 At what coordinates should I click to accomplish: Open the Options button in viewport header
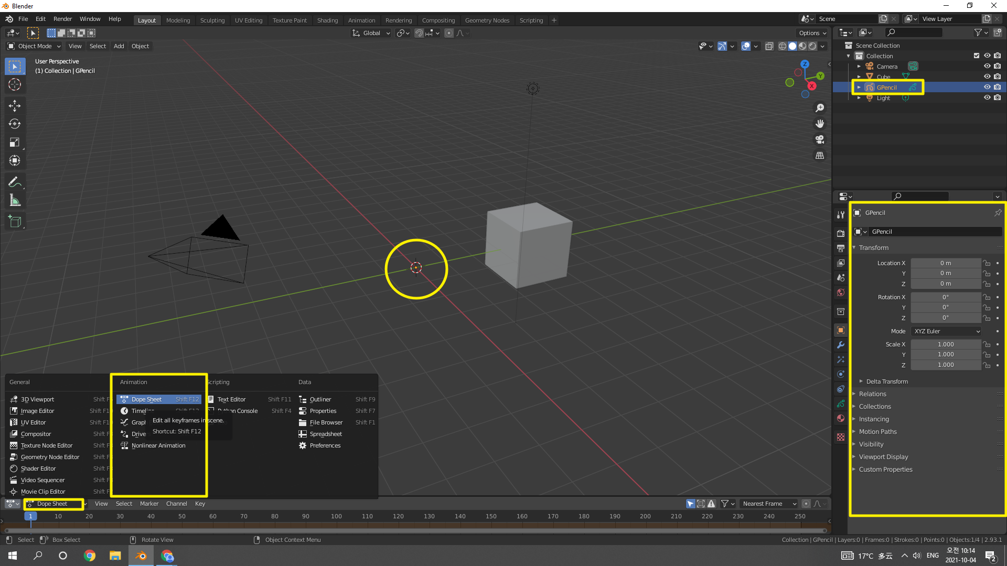point(812,33)
